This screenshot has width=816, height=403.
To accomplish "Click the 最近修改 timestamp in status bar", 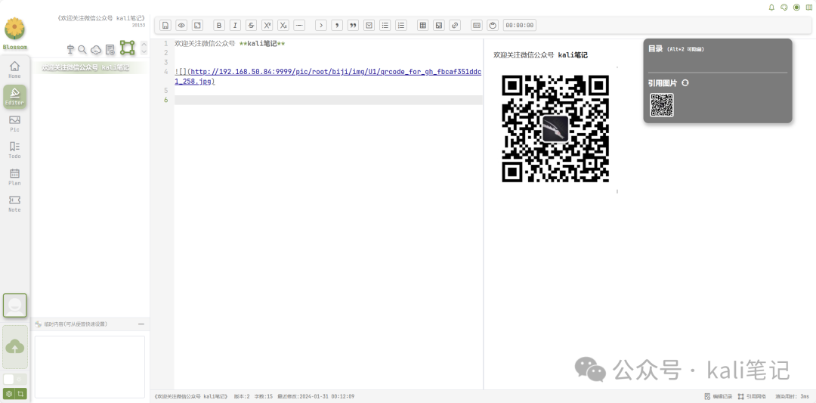I will tap(316, 397).
